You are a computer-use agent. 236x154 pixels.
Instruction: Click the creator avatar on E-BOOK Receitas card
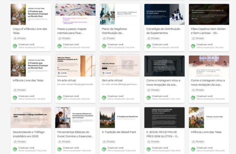point(148,149)
